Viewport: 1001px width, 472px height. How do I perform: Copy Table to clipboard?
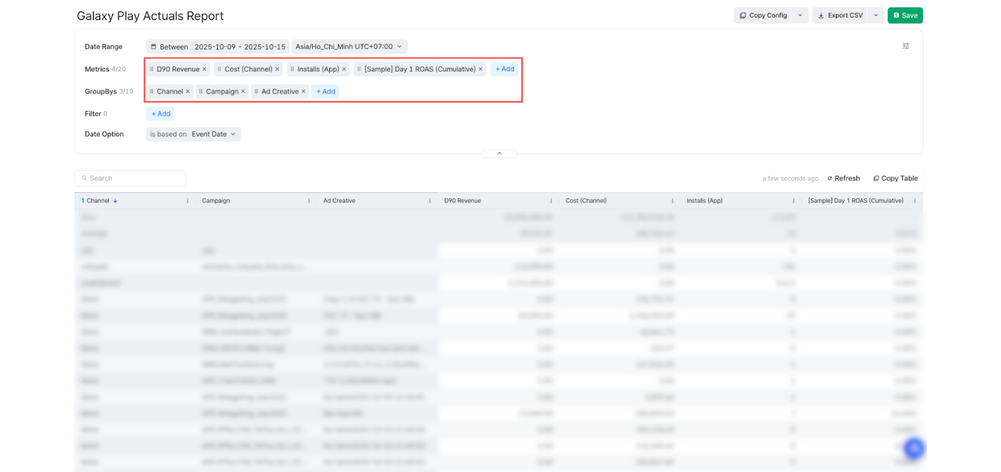895,179
